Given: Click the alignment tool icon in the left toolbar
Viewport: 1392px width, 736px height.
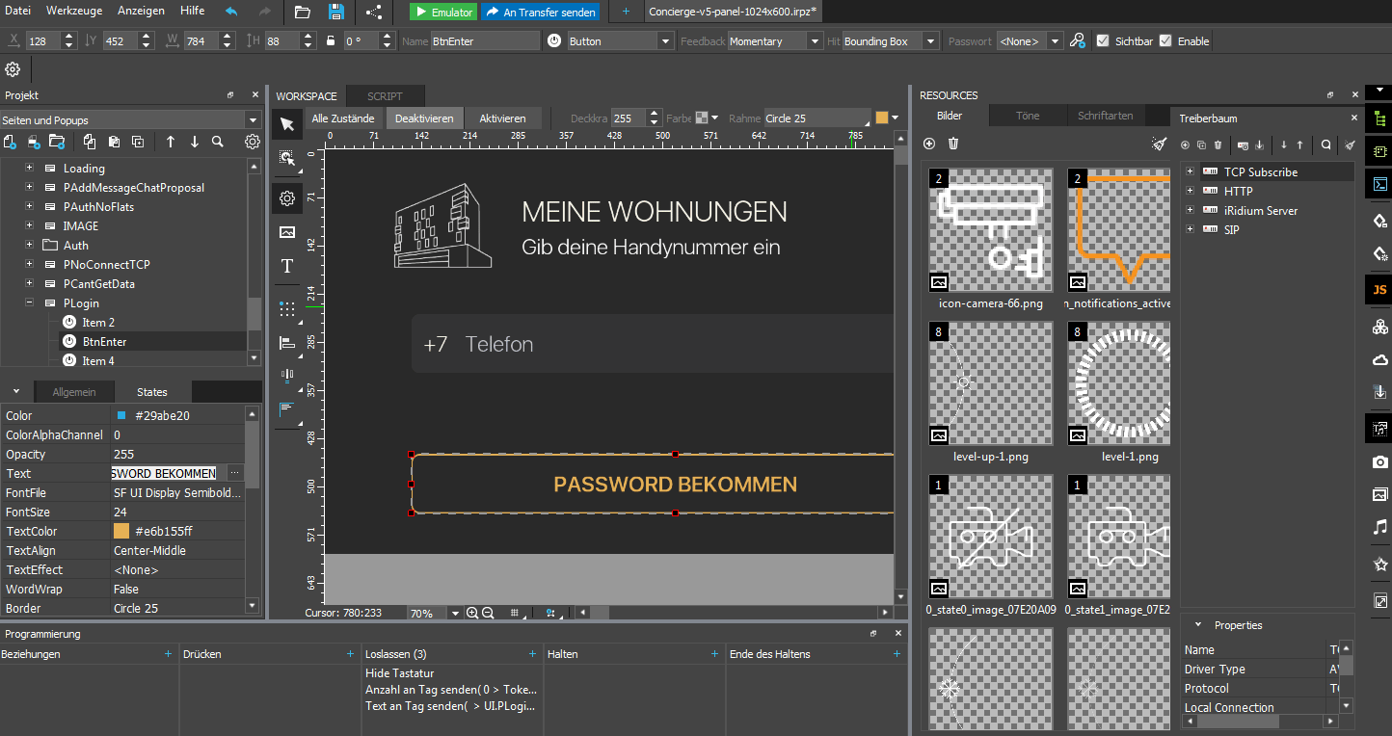Looking at the screenshot, I should pos(286,342).
